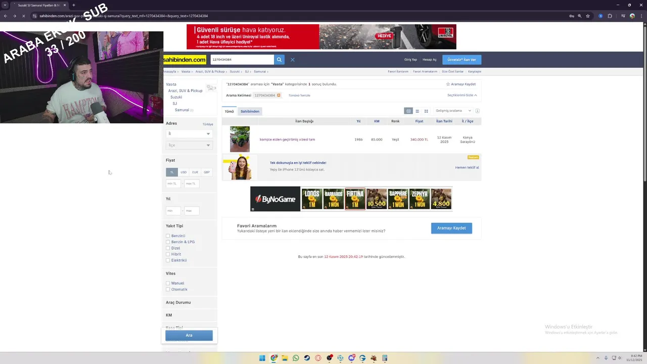The image size is (647, 364).
Task: Collapse the Vites filter header
Action: point(170,274)
